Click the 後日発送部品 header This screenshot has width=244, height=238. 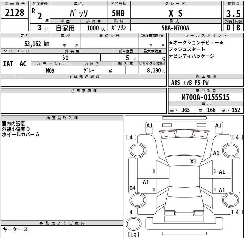[x=84, y=76]
